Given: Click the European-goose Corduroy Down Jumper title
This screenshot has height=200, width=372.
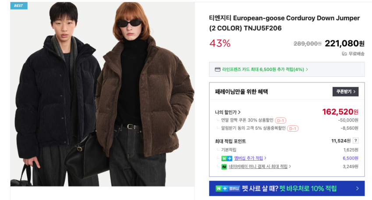Looking at the screenshot, I should pyautogui.click(x=284, y=23).
